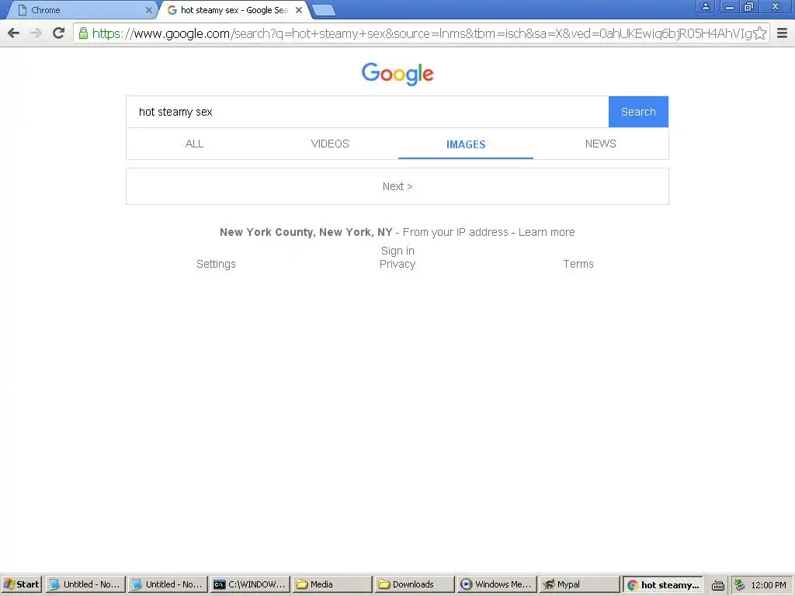Screen dimensions: 795x596
Task: Switch to the VIDEOS results tab
Action: click(330, 144)
